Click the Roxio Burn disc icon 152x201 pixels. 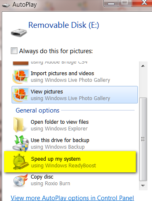[x=20, y=180]
